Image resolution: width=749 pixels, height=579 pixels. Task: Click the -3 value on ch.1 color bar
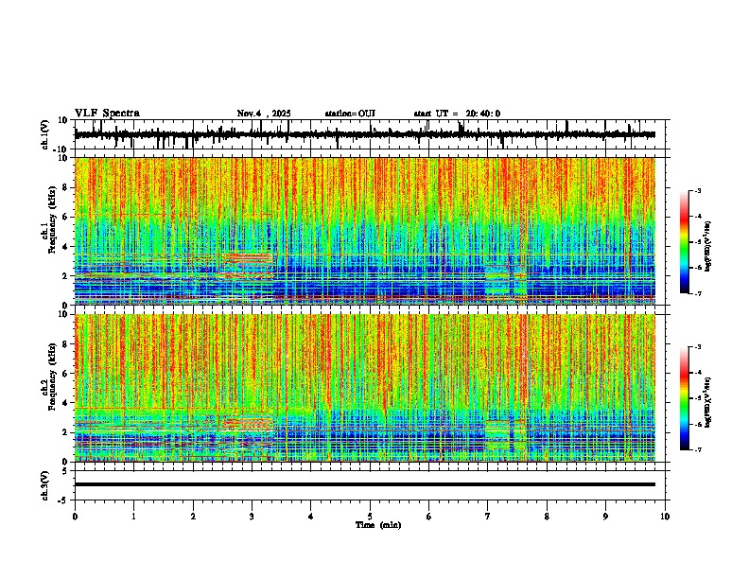pyautogui.click(x=698, y=190)
